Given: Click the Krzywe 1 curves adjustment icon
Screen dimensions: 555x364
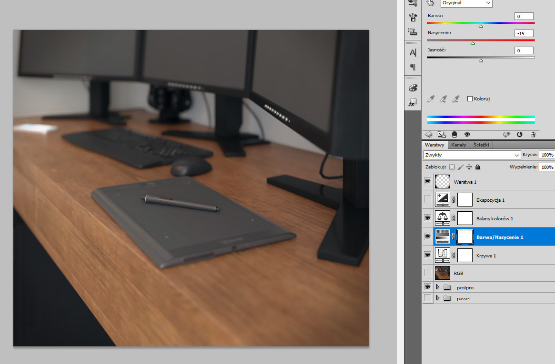Looking at the screenshot, I should point(443,255).
